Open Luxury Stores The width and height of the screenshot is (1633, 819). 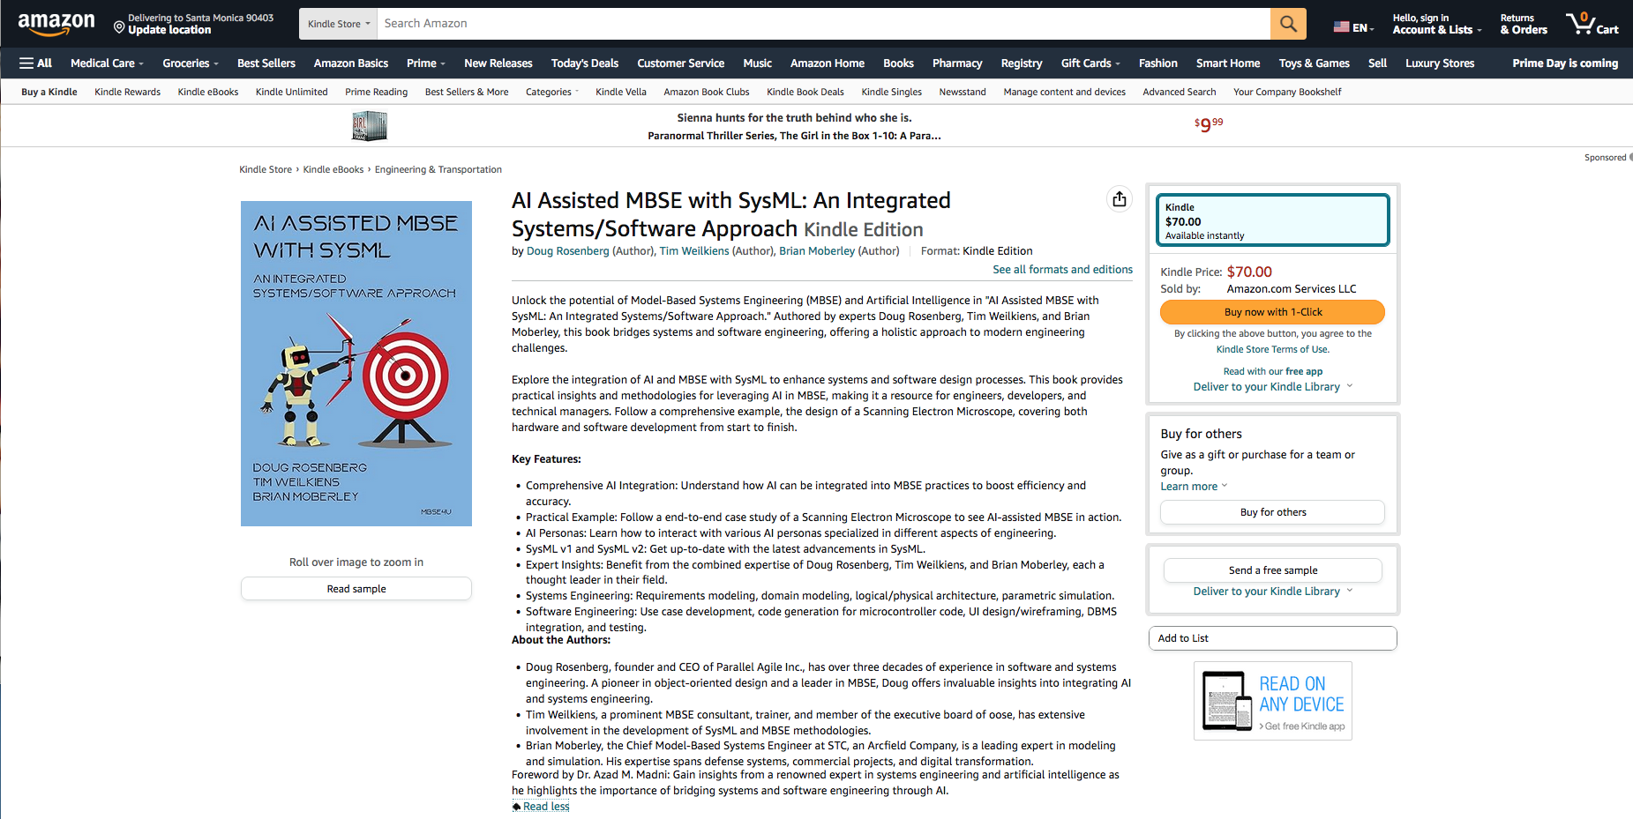[1440, 63]
